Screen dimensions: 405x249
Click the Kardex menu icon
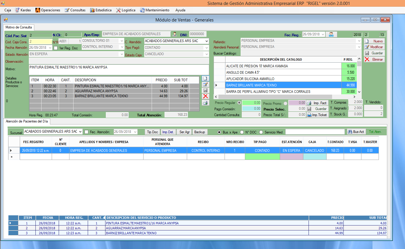[17, 10]
